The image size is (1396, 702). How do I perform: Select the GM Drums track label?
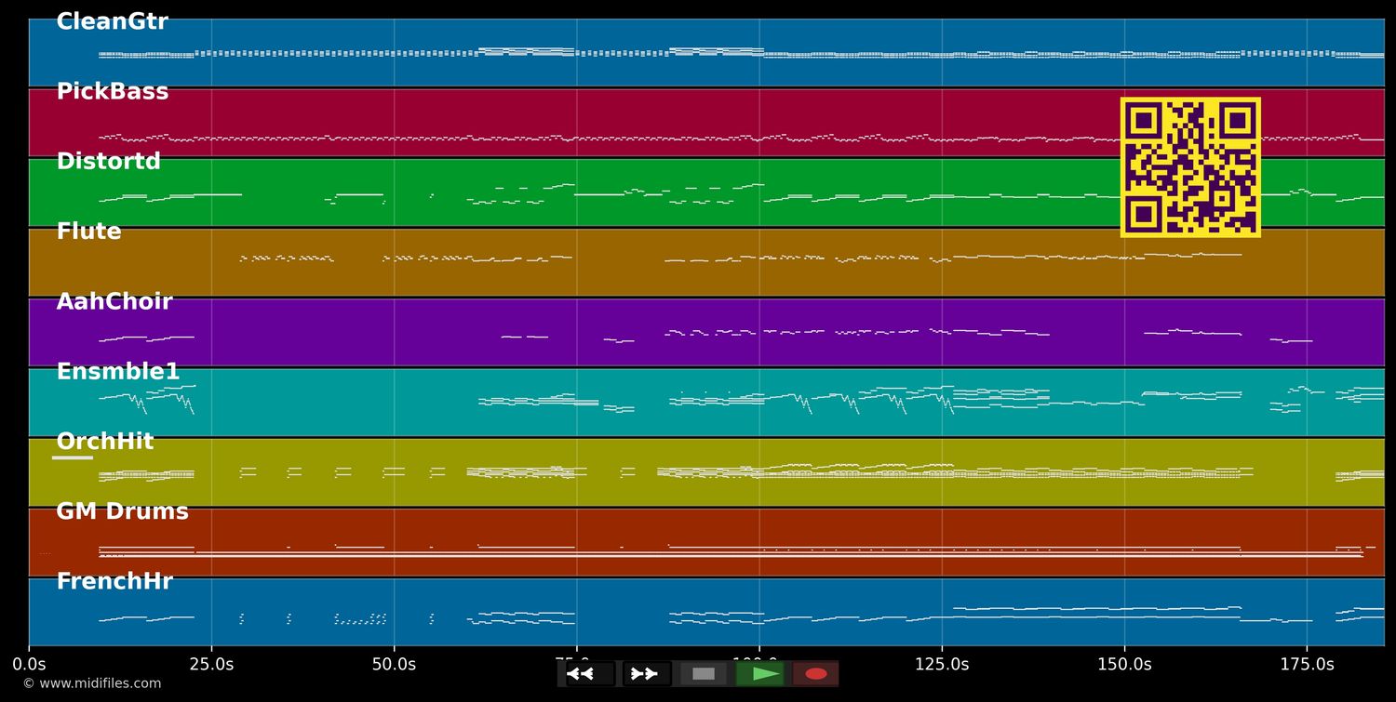(x=122, y=511)
